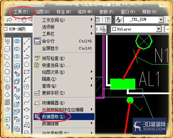Click the Redo arrow icon
Viewport: 173px width, 138px height.
tap(10, 20)
